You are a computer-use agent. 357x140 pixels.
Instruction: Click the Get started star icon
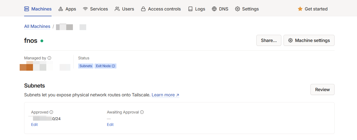300,9
